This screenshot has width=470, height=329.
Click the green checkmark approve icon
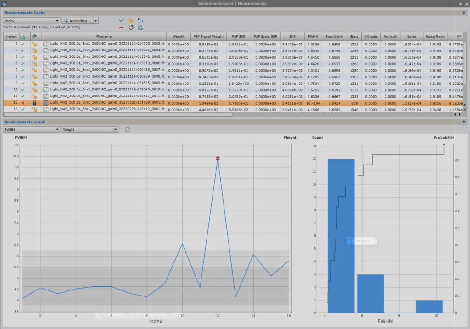(x=121, y=21)
